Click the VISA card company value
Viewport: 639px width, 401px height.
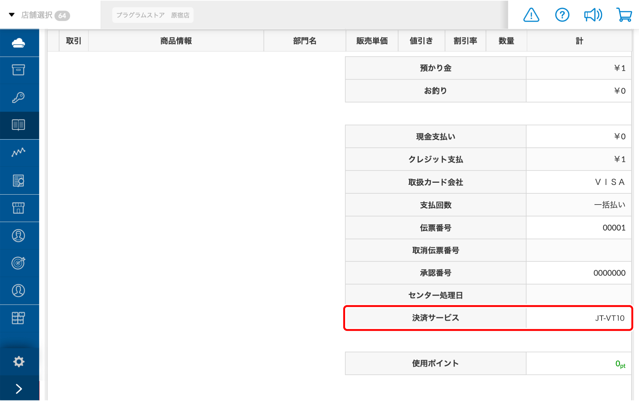point(610,182)
